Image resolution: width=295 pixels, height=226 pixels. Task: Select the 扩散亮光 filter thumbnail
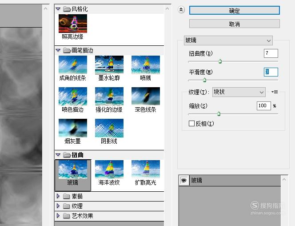[146, 169]
